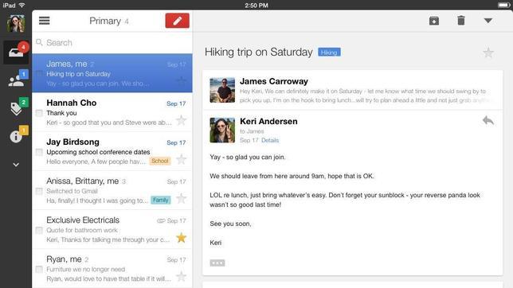513x288 pixels.
Task: Open the Updates info icon
Action: 16,136
